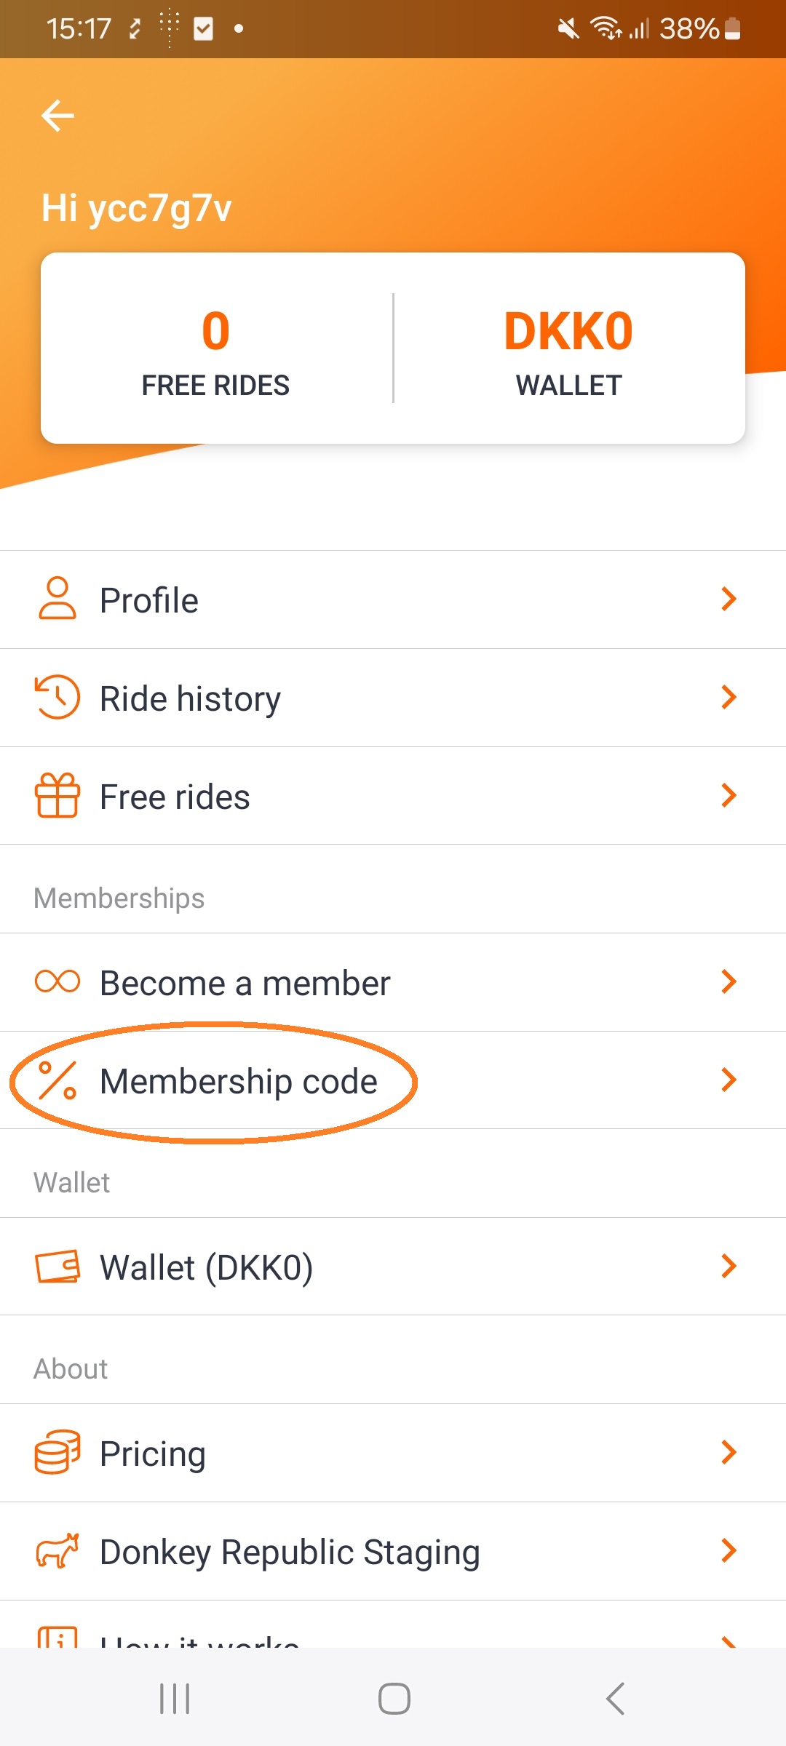Image resolution: width=786 pixels, height=1746 pixels.
Task: Tap the 0 Free Rides card section
Action: pos(216,349)
